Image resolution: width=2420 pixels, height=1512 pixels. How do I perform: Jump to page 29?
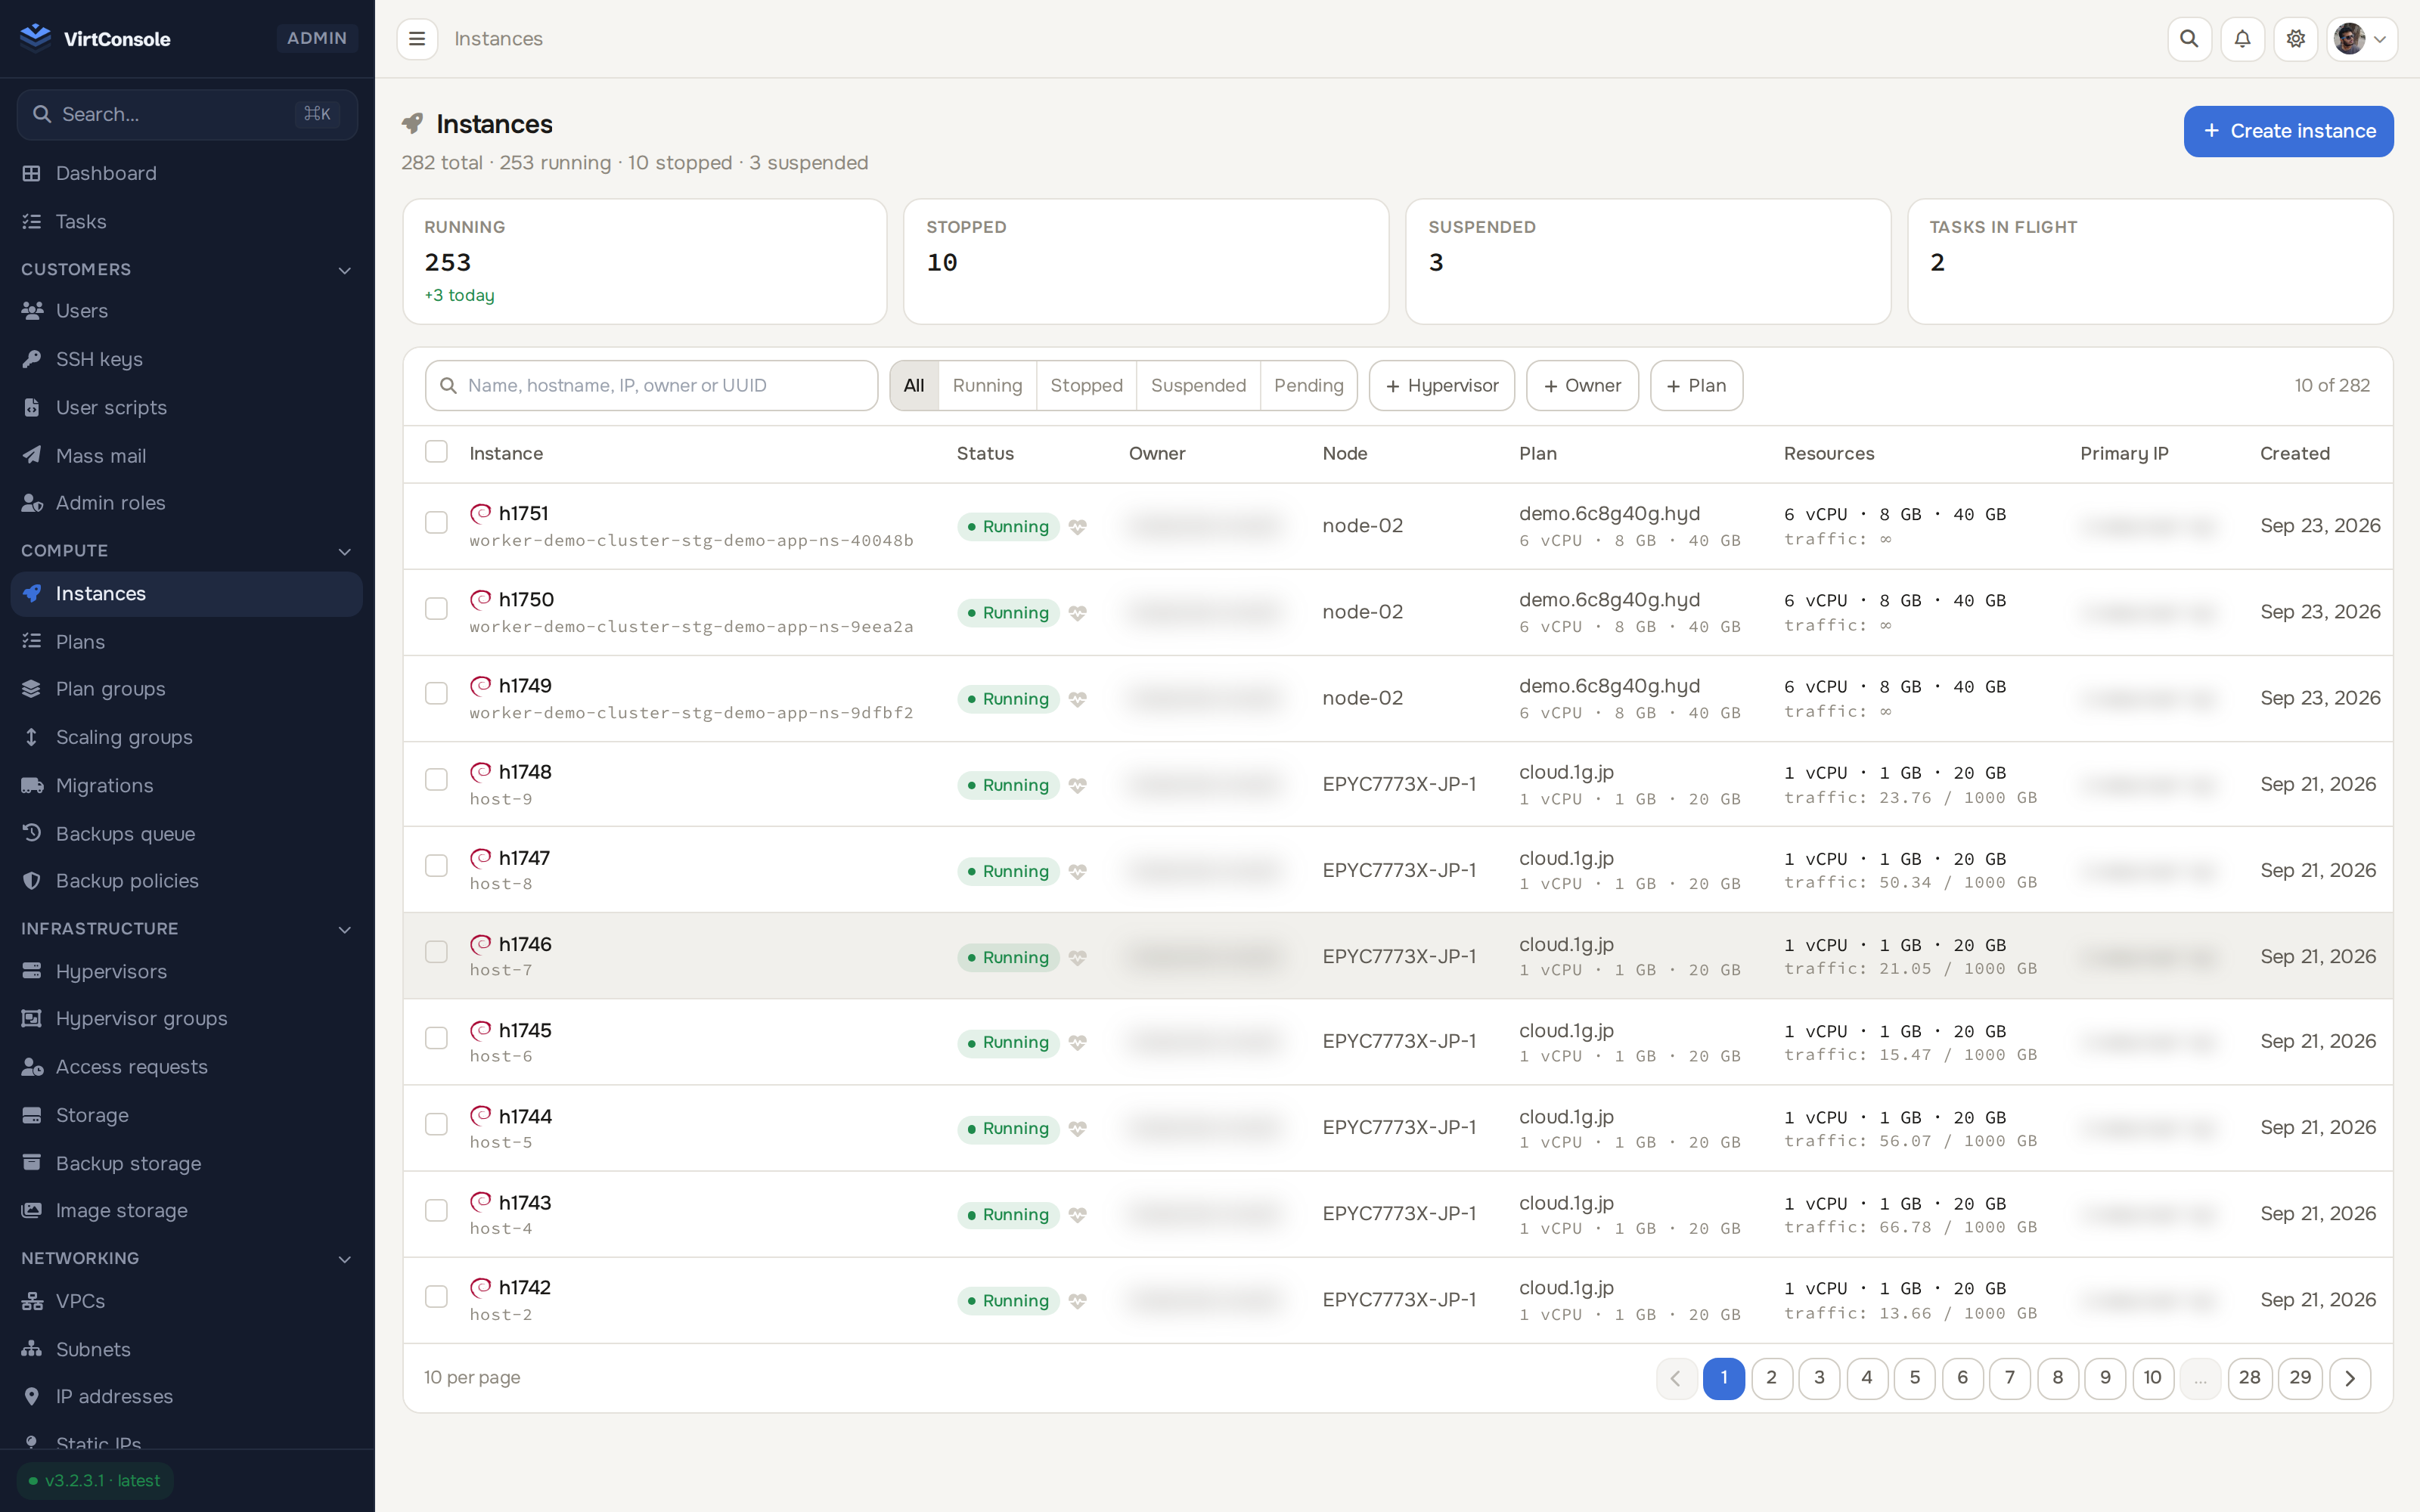tap(2300, 1378)
